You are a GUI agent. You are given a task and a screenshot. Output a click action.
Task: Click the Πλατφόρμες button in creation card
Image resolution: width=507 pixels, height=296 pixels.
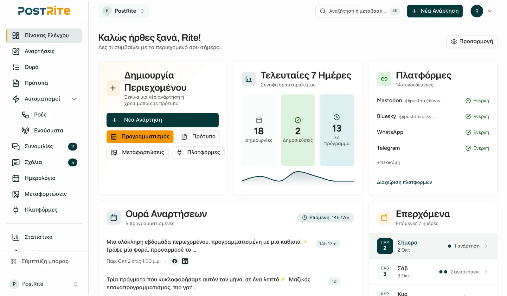pyautogui.click(x=198, y=152)
